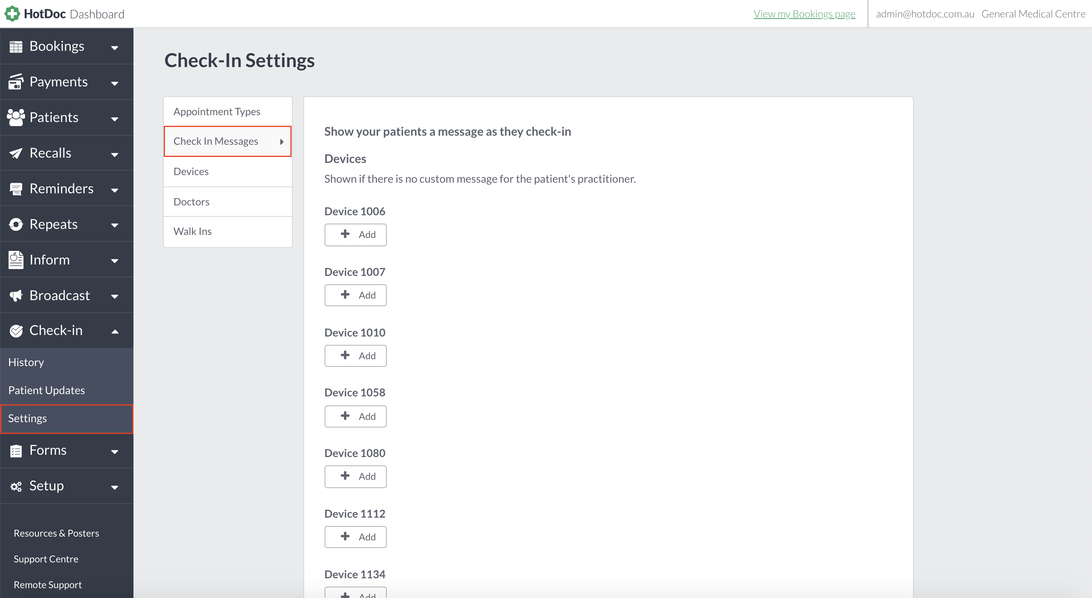Expand the Bookings menu arrow
Screen dimensions: 1092x598
click(x=115, y=48)
